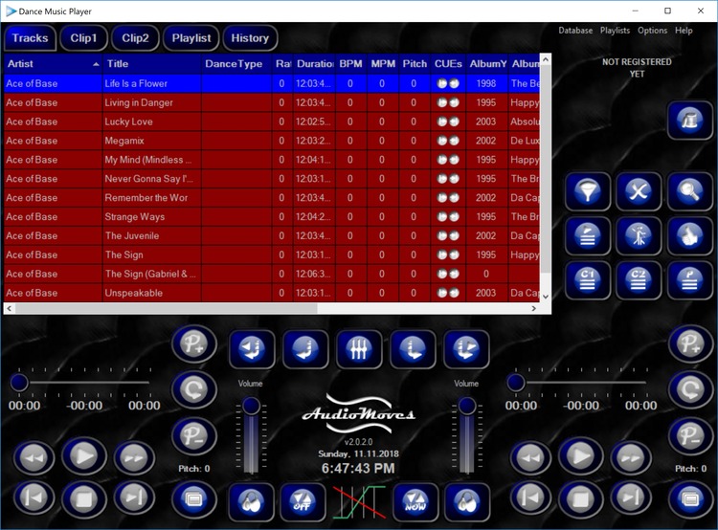Click the left deck seek slider knob
Viewport: 718px width, 530px height.
point(19,383)
